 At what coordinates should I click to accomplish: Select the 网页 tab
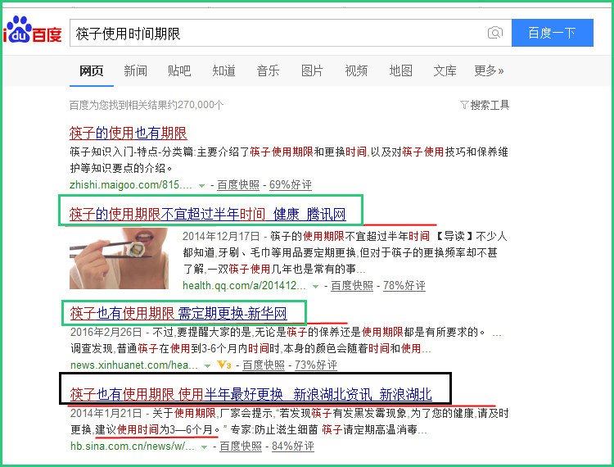point(91,70)
